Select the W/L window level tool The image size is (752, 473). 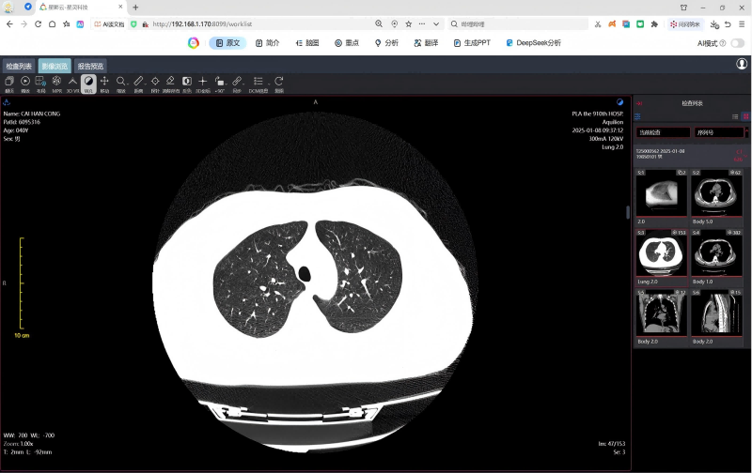tap(88, 84)
